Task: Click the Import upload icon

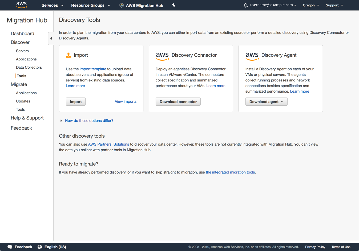Action: point(68,55)
